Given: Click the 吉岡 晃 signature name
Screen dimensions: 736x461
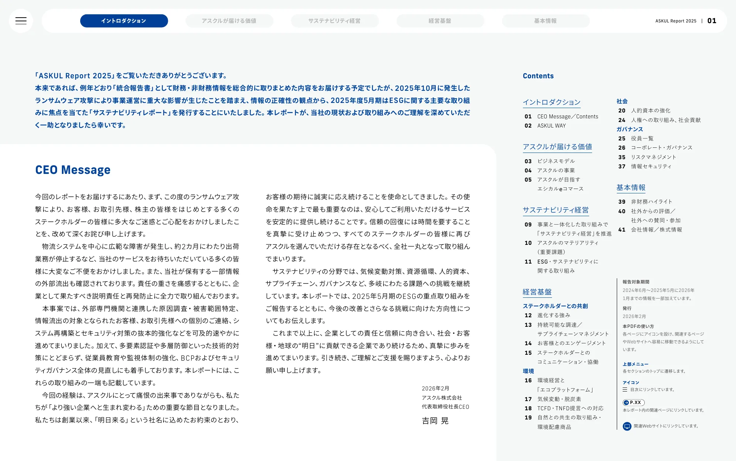Looking at the screenshot, I should pyautogui.click(x=435, y=421).
